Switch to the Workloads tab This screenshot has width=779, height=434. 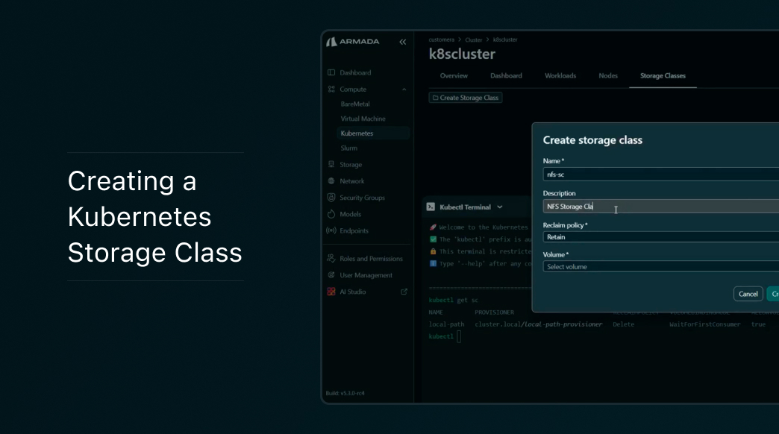(x=560, y=76)
